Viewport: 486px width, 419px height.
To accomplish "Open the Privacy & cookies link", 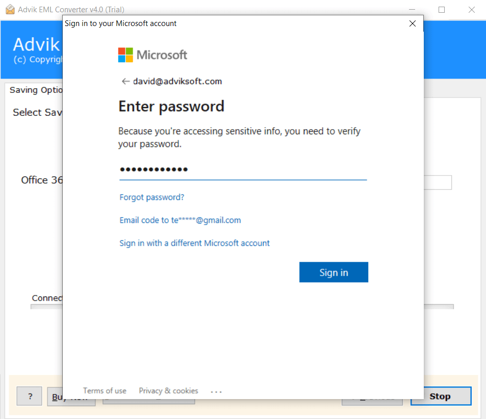I will 168,391.
